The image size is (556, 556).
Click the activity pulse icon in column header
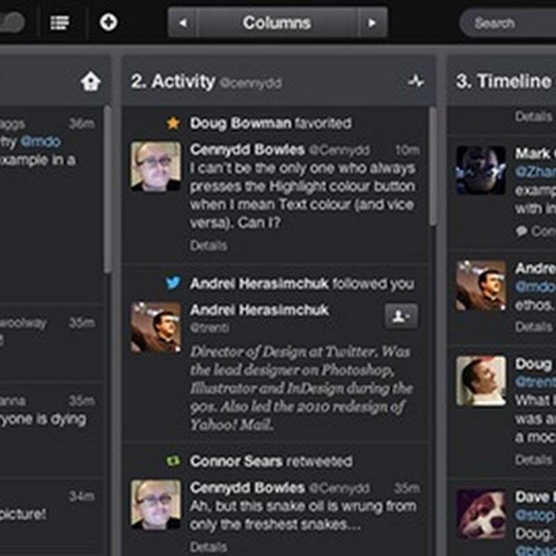pyautogui.click(x=416, y=81)
